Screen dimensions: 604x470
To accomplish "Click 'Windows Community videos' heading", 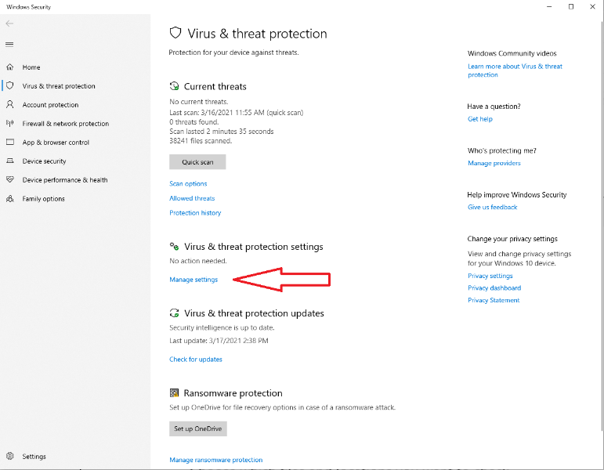I will 512,53.
